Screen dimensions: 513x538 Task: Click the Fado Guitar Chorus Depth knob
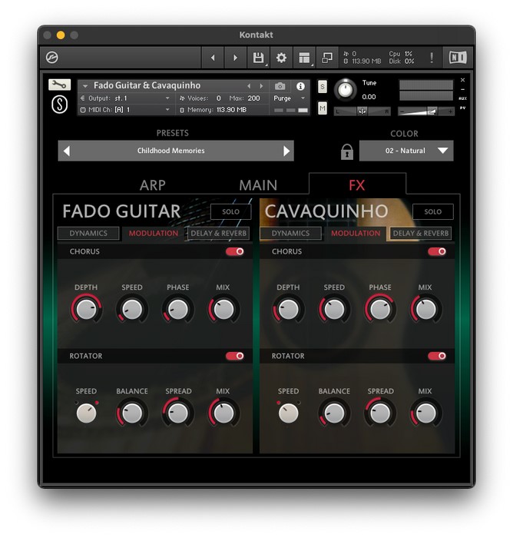(86, 310)
